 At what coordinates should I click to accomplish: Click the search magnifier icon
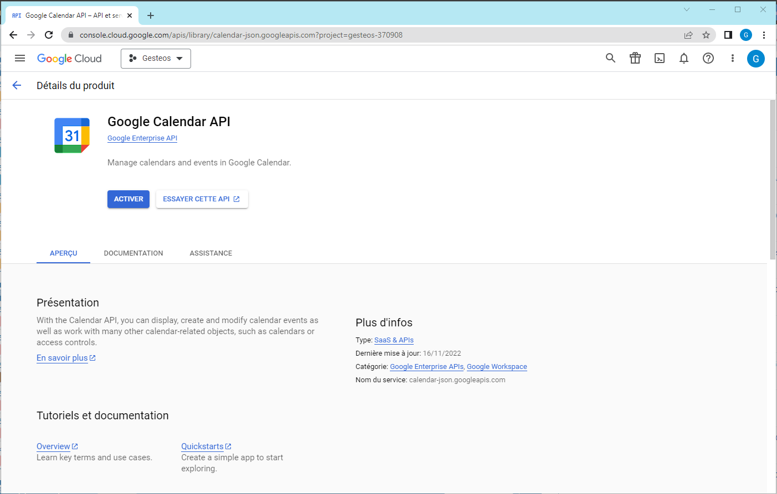click(x=610, y=58)
